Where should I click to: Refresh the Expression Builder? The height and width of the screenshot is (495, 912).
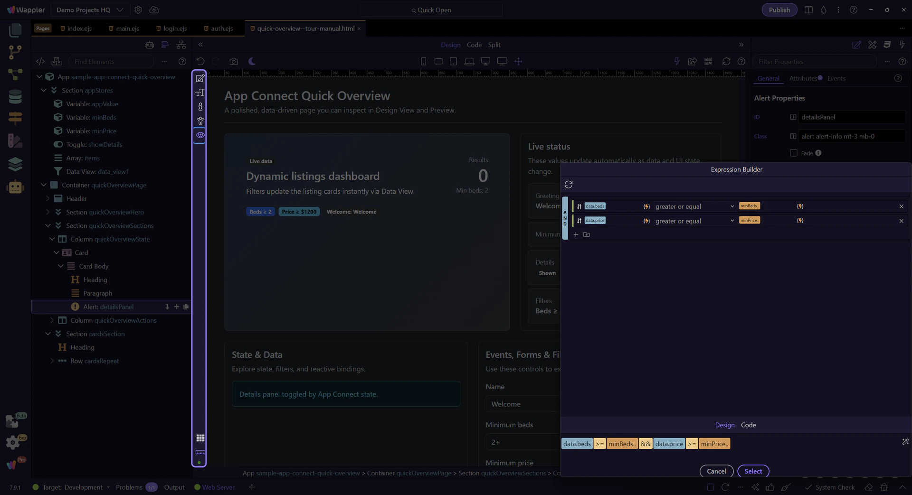(x=569, y=185)
